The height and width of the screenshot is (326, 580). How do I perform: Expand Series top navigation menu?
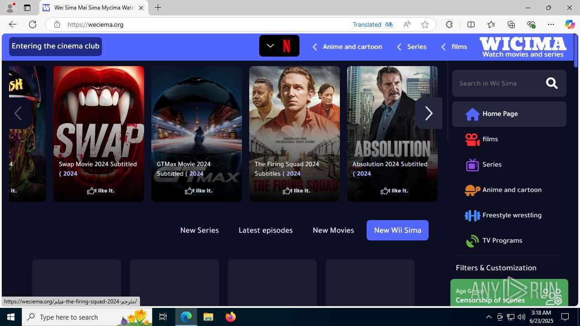(411, 47)
